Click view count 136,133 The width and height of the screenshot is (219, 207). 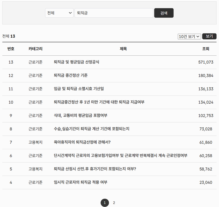206,89
